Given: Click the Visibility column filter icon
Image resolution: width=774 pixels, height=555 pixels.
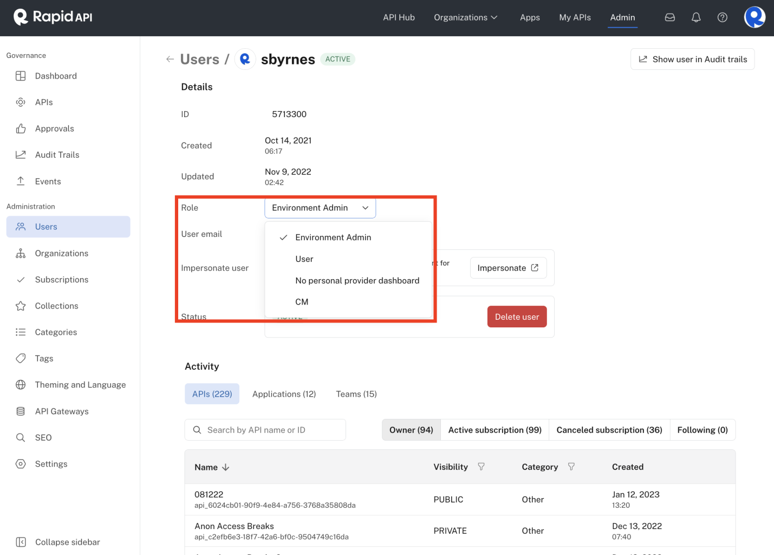Looking at the screenshot, I should (x=481, y=467).
